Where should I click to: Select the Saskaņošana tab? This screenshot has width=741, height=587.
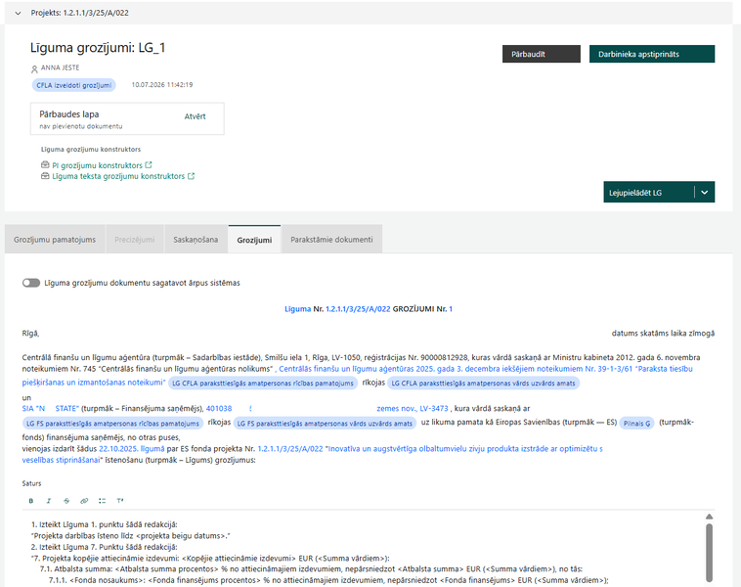tap(196, 240)
